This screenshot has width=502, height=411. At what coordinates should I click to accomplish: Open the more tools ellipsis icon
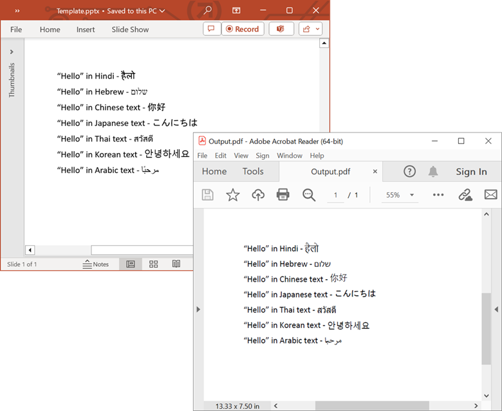(x=438, y=195)
